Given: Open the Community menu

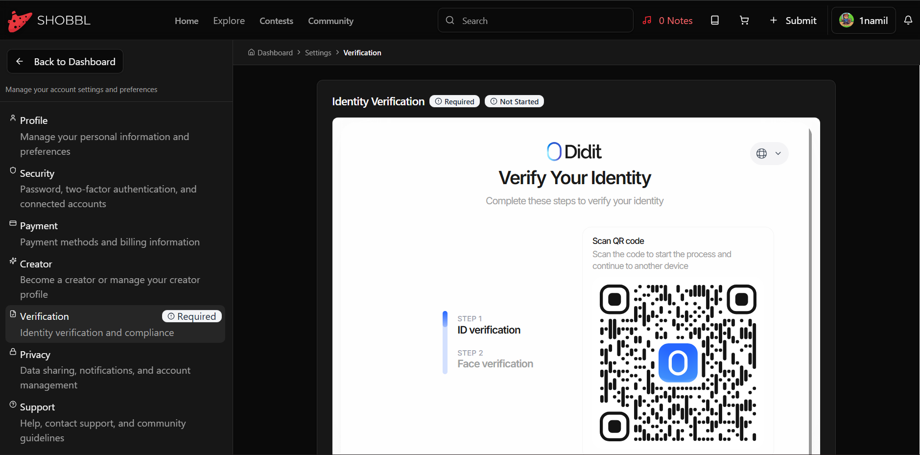Looking at the screenshot, I should (x=330, y=21).
